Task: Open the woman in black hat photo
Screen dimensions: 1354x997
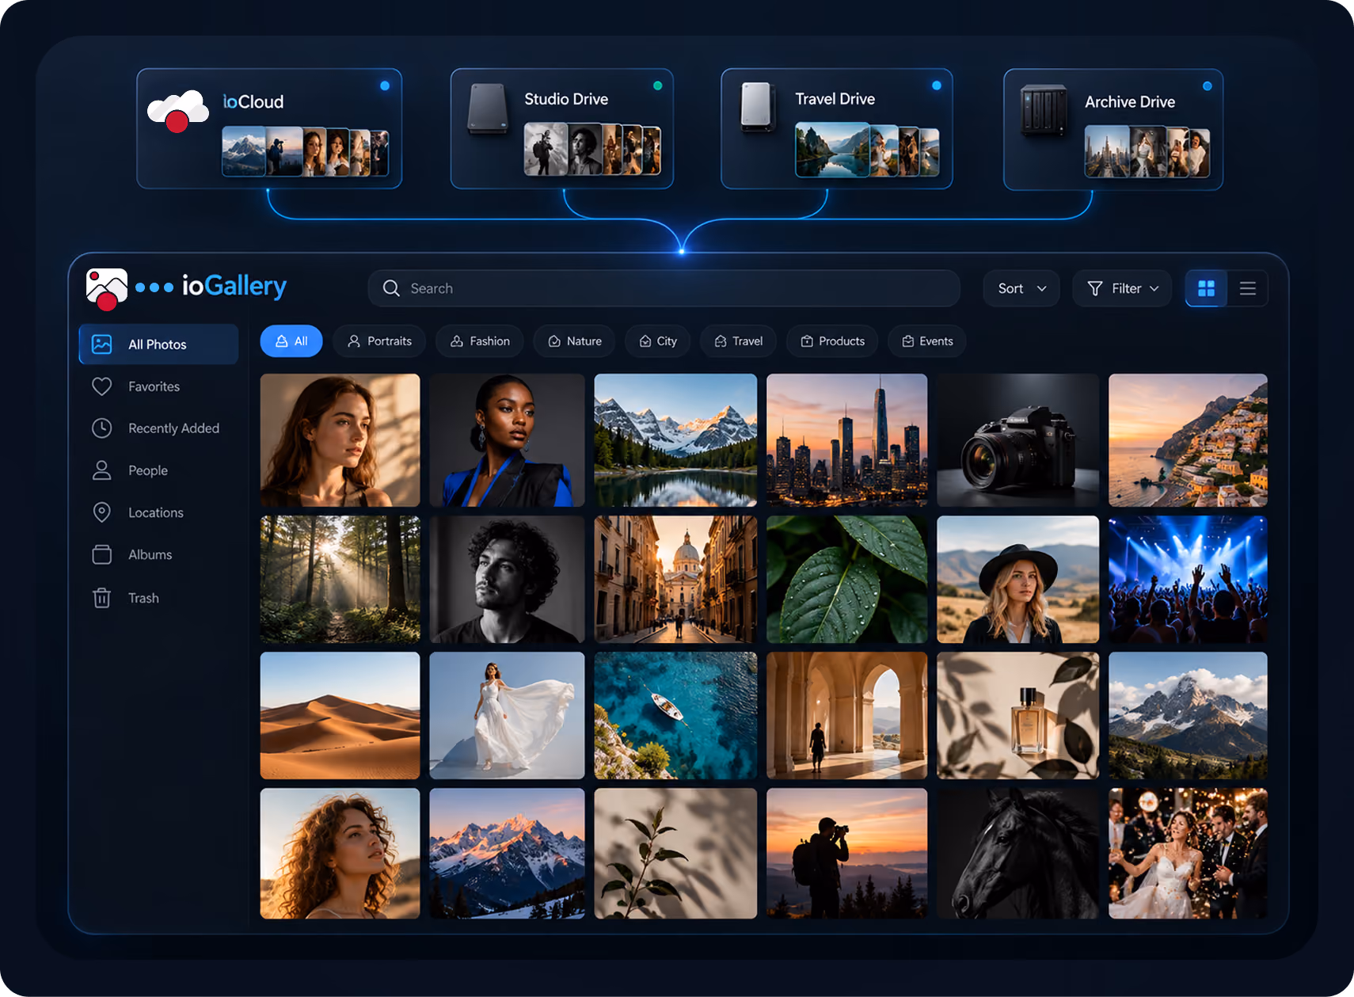Action: pos(1018,580)
